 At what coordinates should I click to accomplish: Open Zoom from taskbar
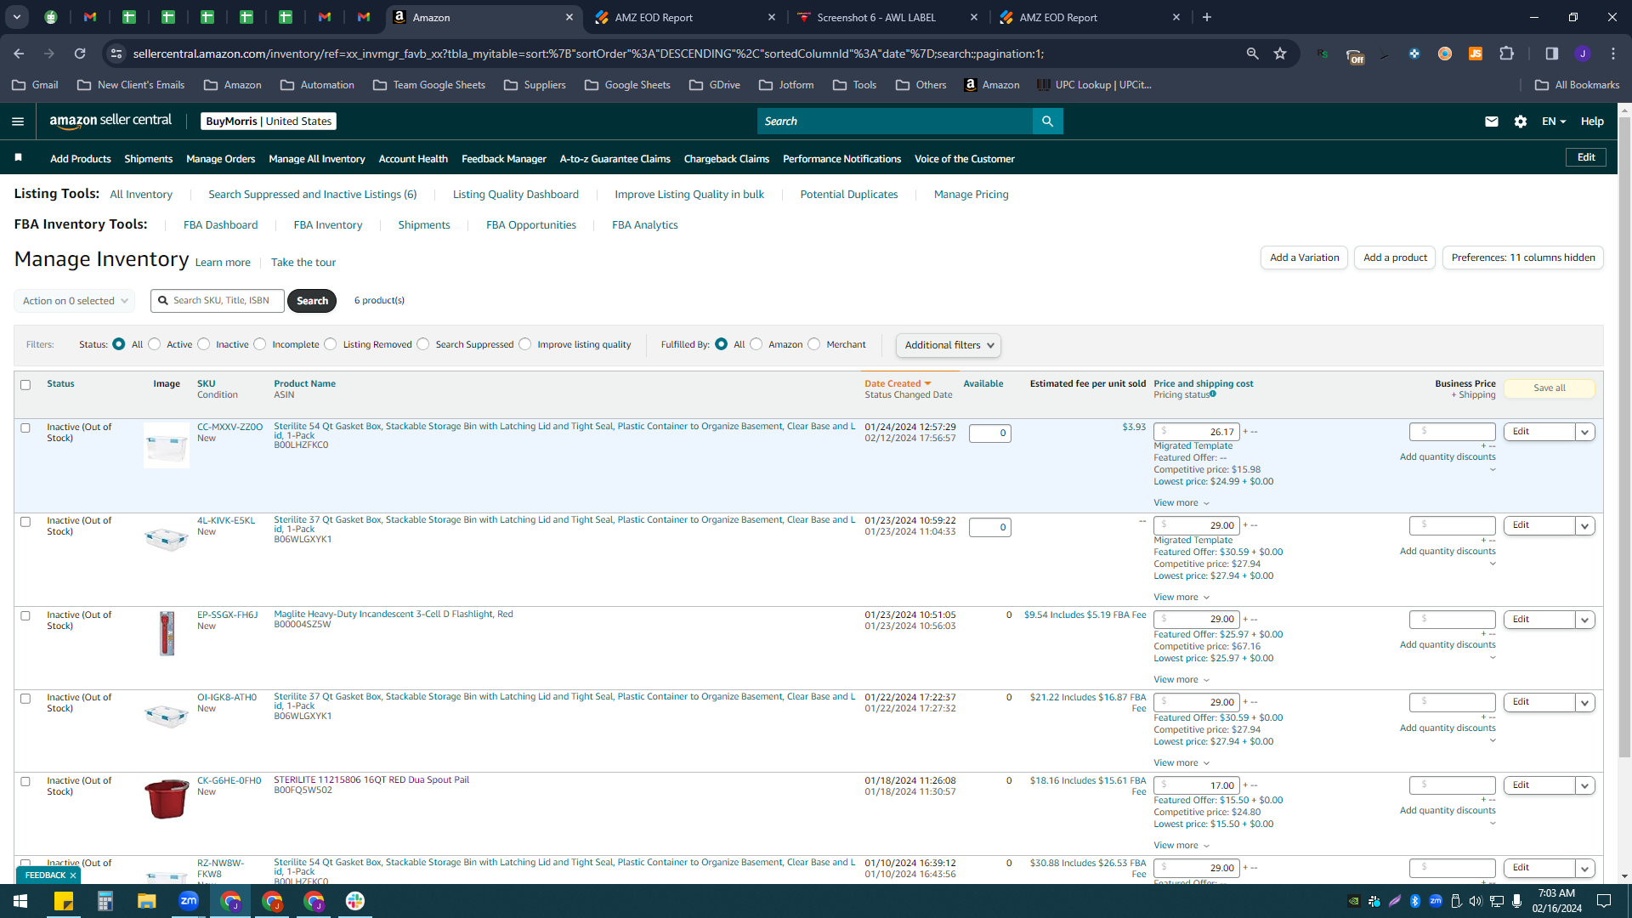pyautogui.click(x=189, y=901)
